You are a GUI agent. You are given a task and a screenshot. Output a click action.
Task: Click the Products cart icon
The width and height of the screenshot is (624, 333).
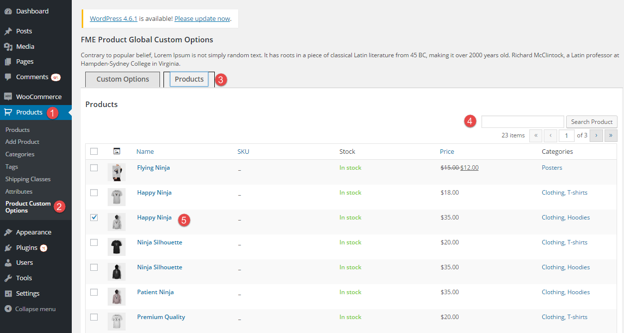(x=8, y=112)
